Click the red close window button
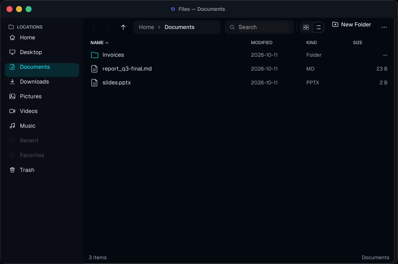This screenshot has height=264, width=398. pos(10,9)
